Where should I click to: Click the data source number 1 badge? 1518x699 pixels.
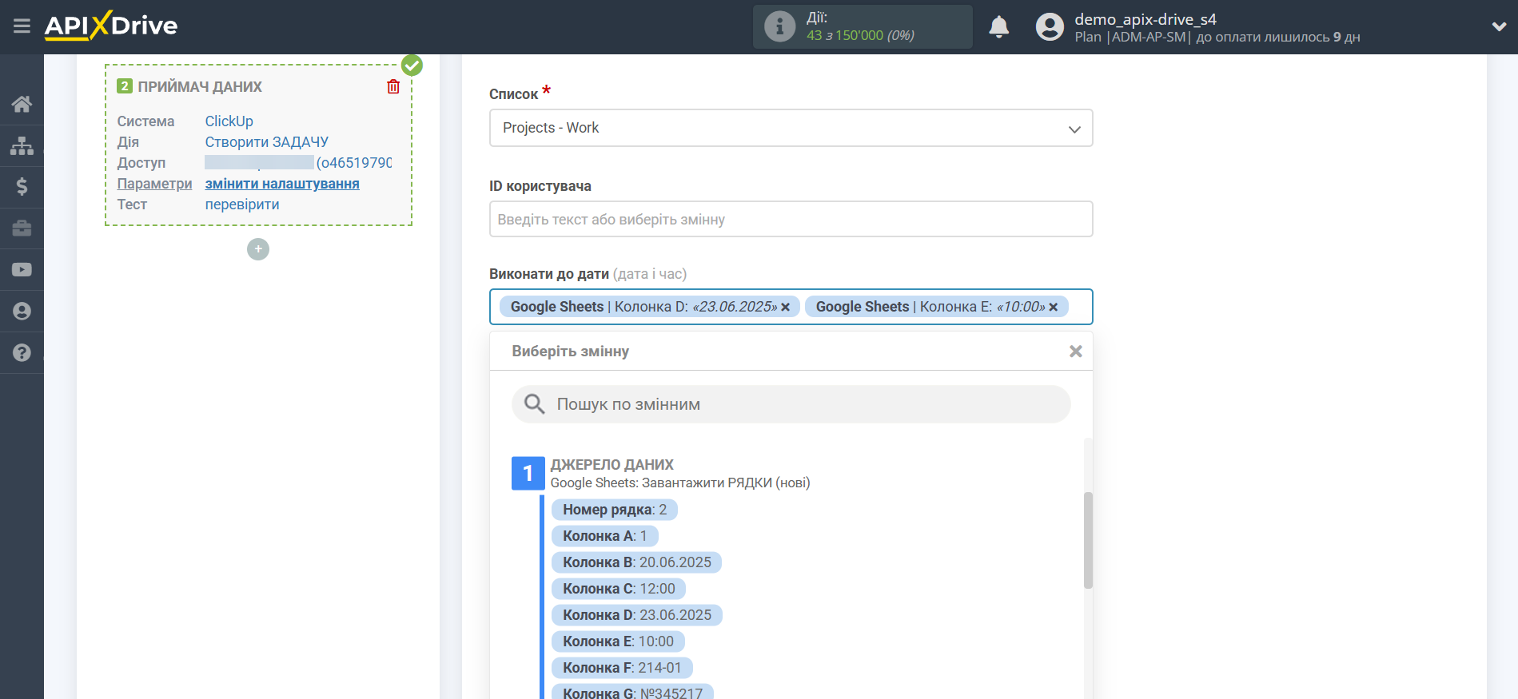[528, 473]
